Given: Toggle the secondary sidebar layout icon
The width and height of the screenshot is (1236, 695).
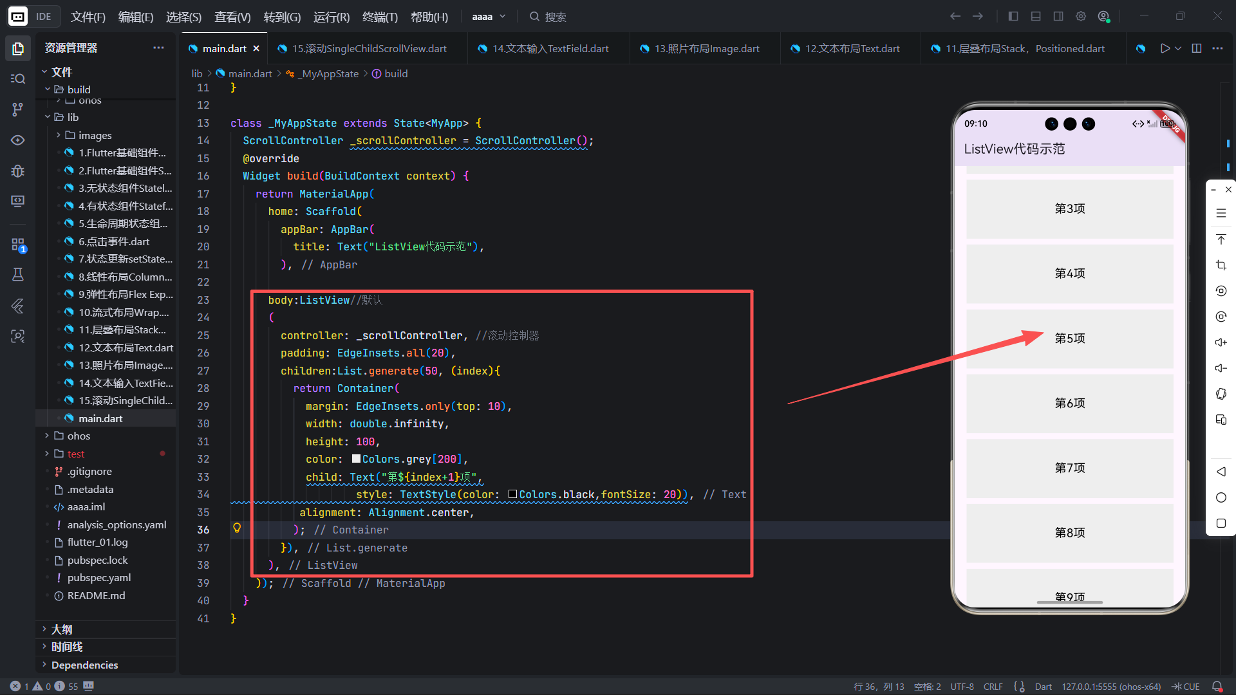Looking at the screenshot, I should [x=1058, y=17].
